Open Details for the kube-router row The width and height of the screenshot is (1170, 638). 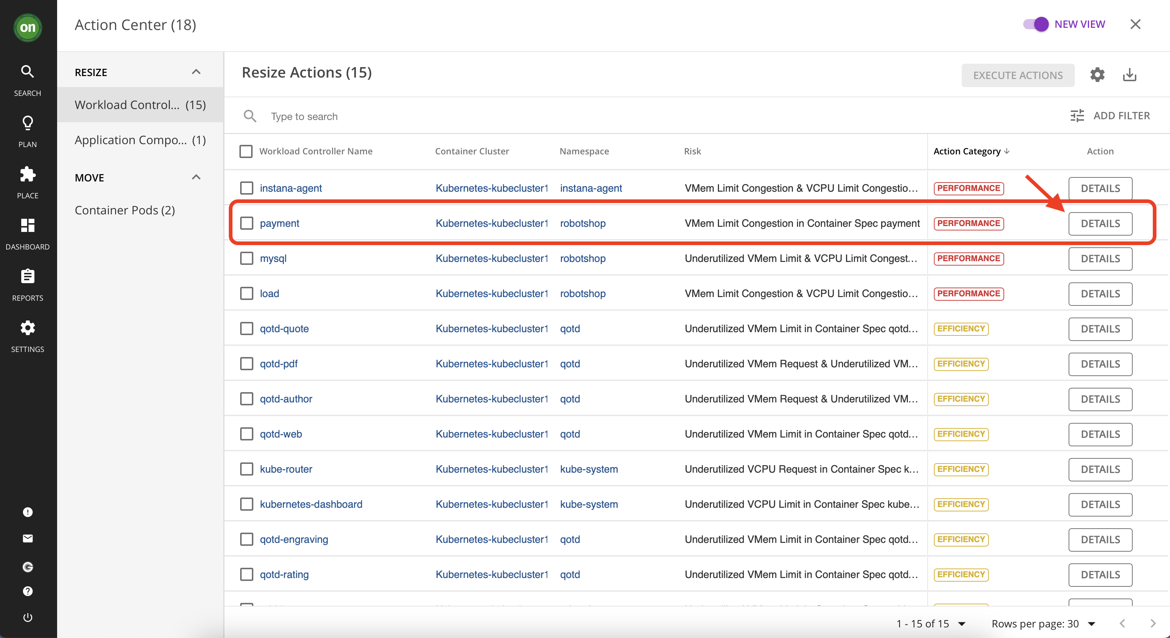[x=1100, y=469]
